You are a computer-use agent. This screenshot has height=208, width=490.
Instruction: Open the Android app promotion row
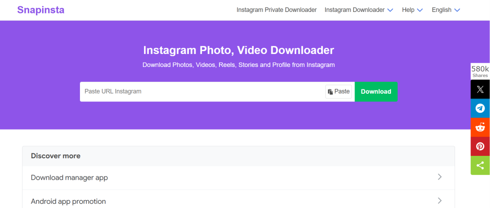pyautogui.click(x=238, y=200)
